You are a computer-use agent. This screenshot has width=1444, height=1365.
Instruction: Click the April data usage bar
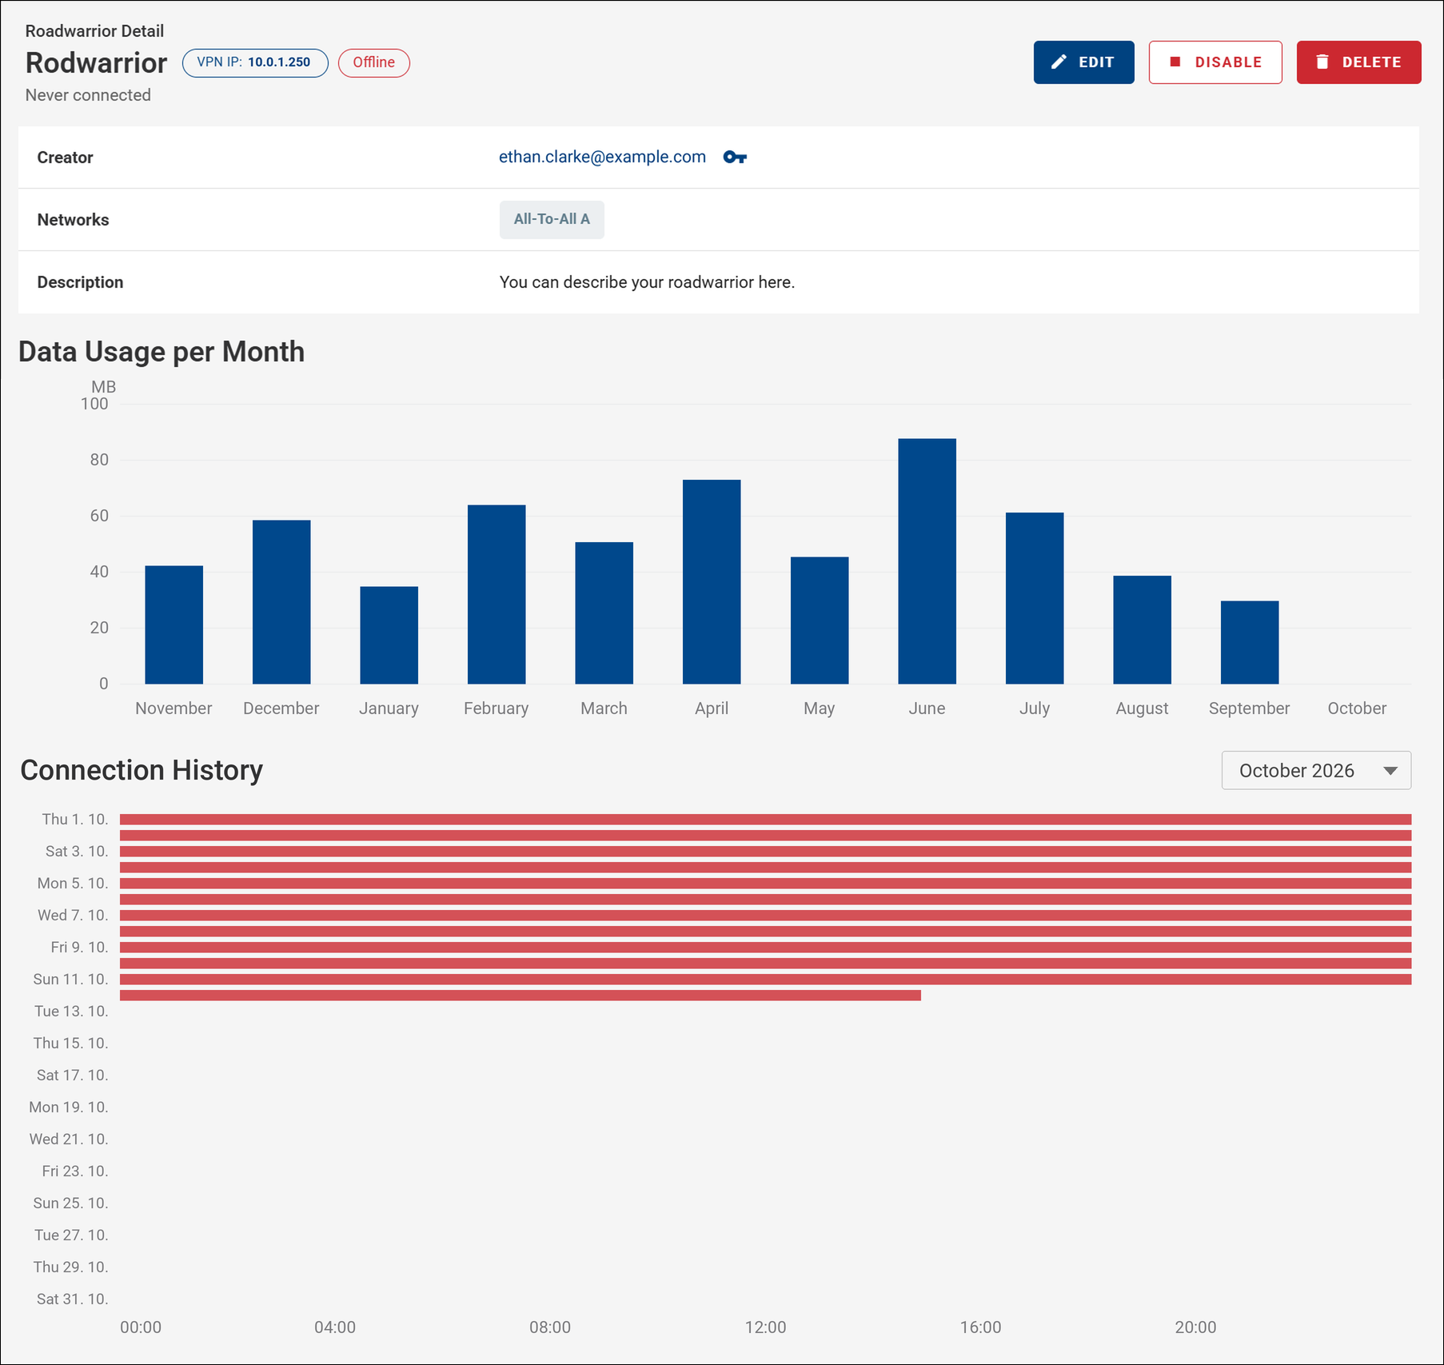tap(712, 581)
